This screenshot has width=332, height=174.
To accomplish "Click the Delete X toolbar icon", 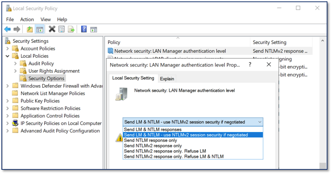I will 52,29.
